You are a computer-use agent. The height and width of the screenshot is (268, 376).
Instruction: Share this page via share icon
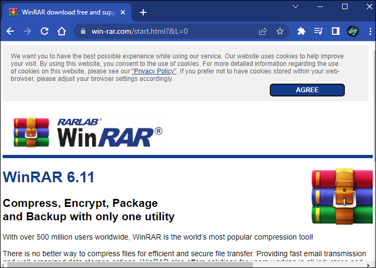click(x=263, y=31)
